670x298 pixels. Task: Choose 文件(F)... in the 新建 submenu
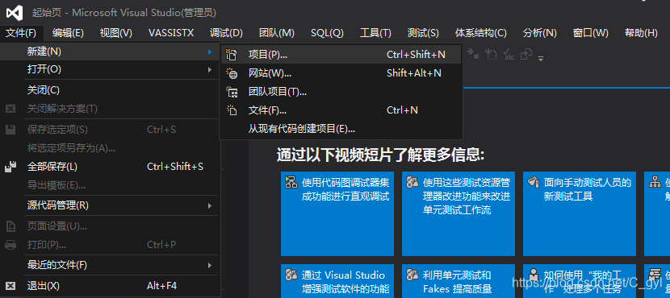pos(341,110)
